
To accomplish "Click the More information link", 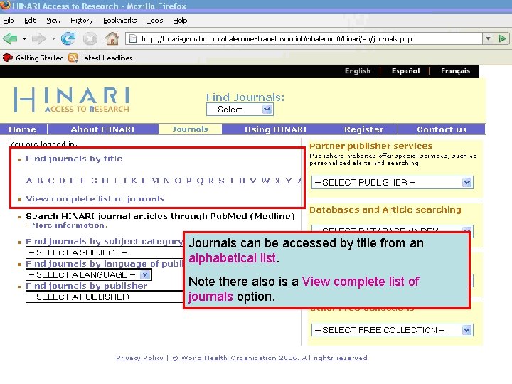I will pos(69,225).
